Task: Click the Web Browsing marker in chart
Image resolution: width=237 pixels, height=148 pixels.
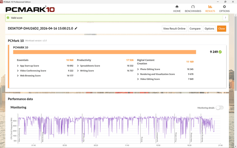Action: click(43, 137)
